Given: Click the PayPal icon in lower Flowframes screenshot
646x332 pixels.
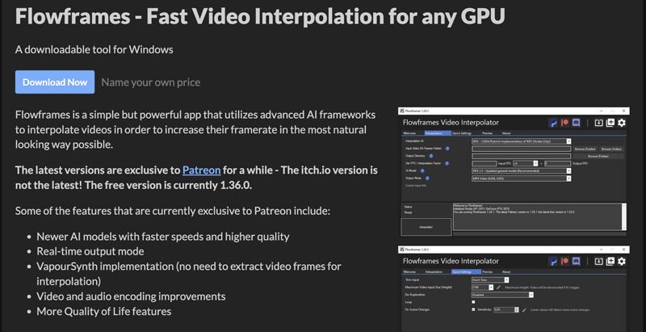Looking at the screenshot, I should coord(553,261).
